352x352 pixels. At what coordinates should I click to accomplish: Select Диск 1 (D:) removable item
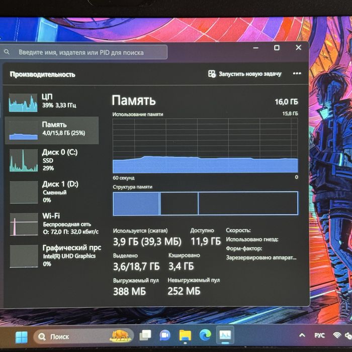[52, 192]
